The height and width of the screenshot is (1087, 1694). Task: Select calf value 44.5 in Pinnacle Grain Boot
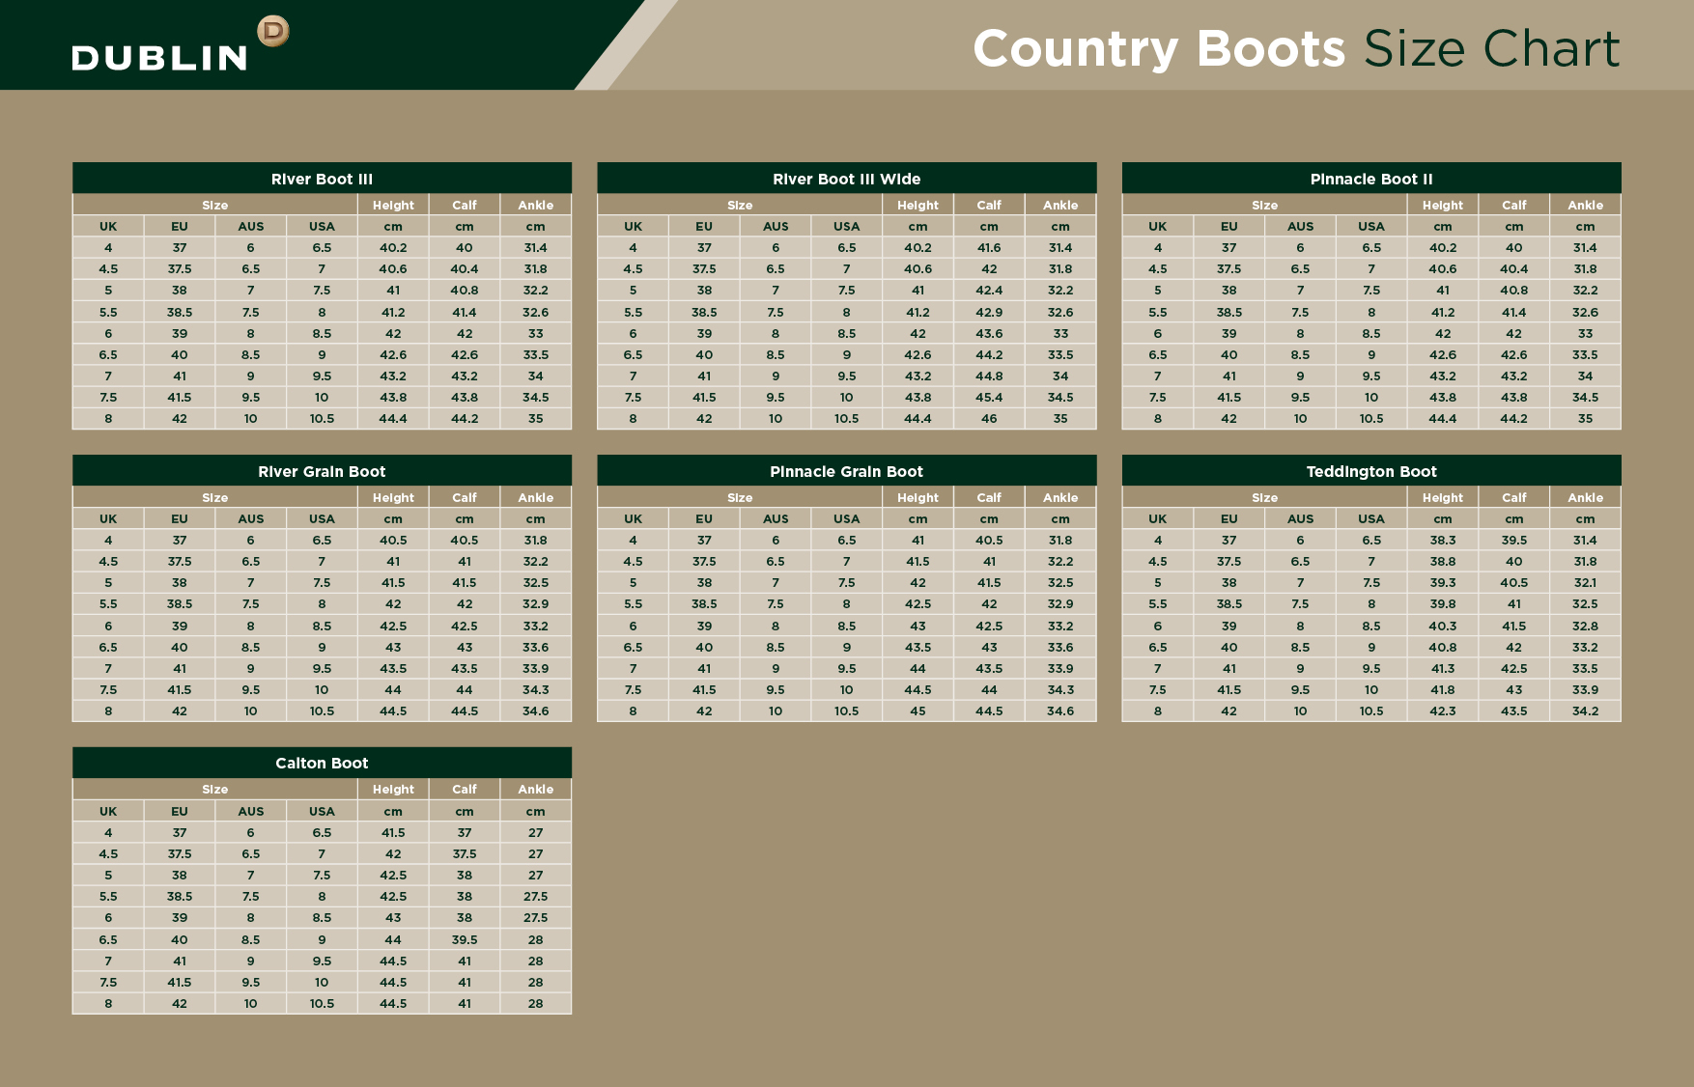pos(989,711)
